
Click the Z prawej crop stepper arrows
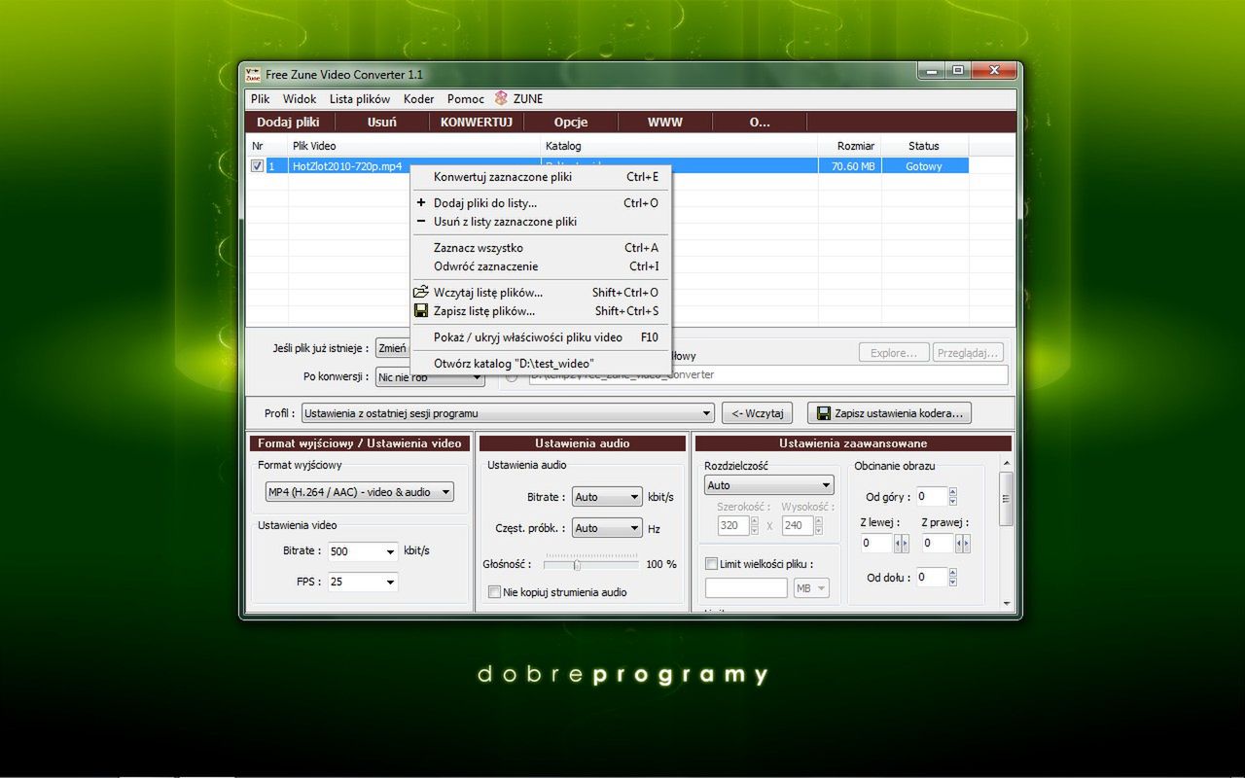click(963, 544)
